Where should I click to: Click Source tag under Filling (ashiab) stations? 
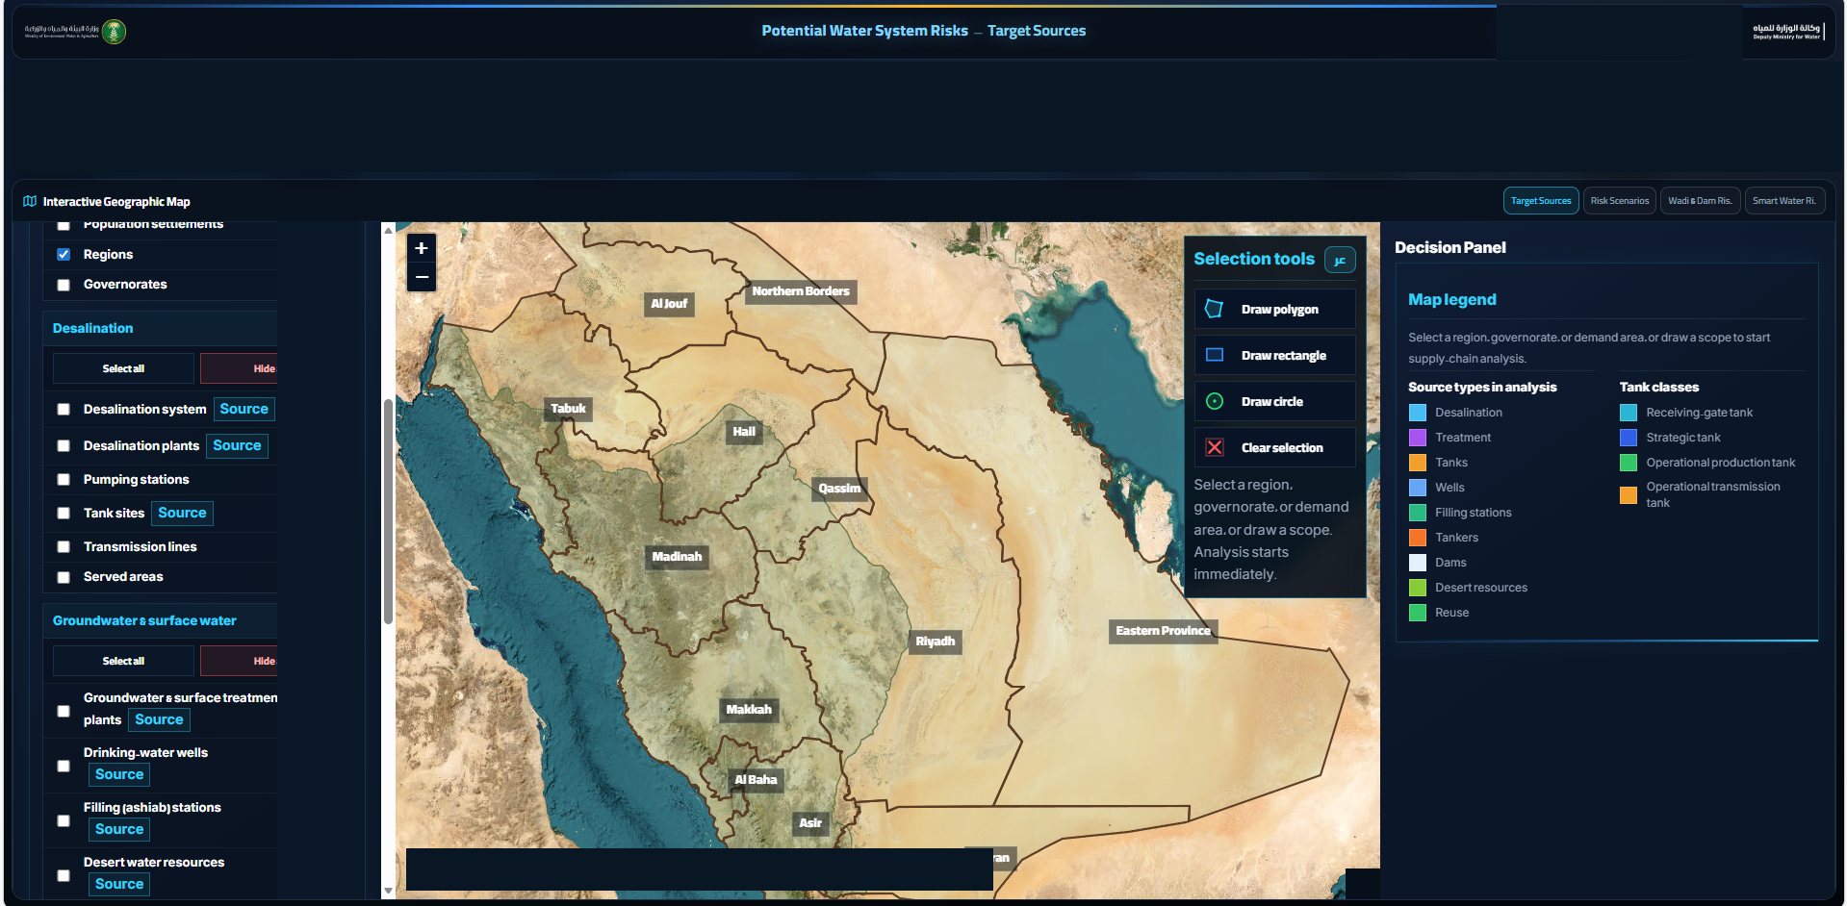point(119,829)
